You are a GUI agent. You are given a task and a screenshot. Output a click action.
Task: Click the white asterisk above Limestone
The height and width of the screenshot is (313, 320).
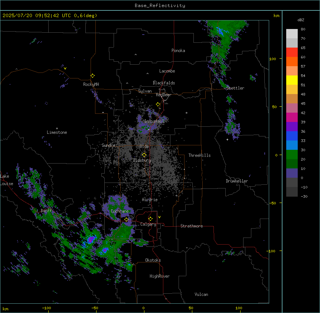click(x=57, y=129)
